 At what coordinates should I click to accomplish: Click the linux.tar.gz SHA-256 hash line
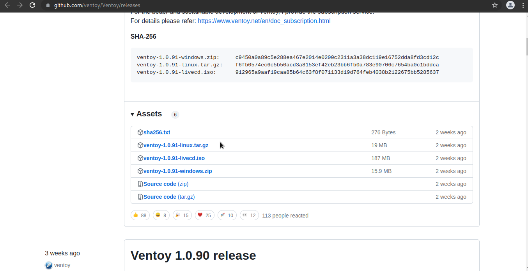(x=288, y=65)
